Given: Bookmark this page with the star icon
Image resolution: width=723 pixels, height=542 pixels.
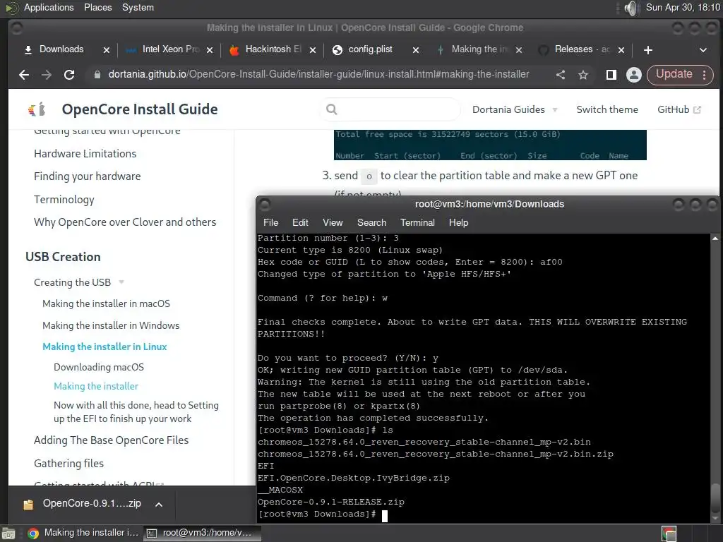Looking at the screenshot, I should tap(583, 75).
